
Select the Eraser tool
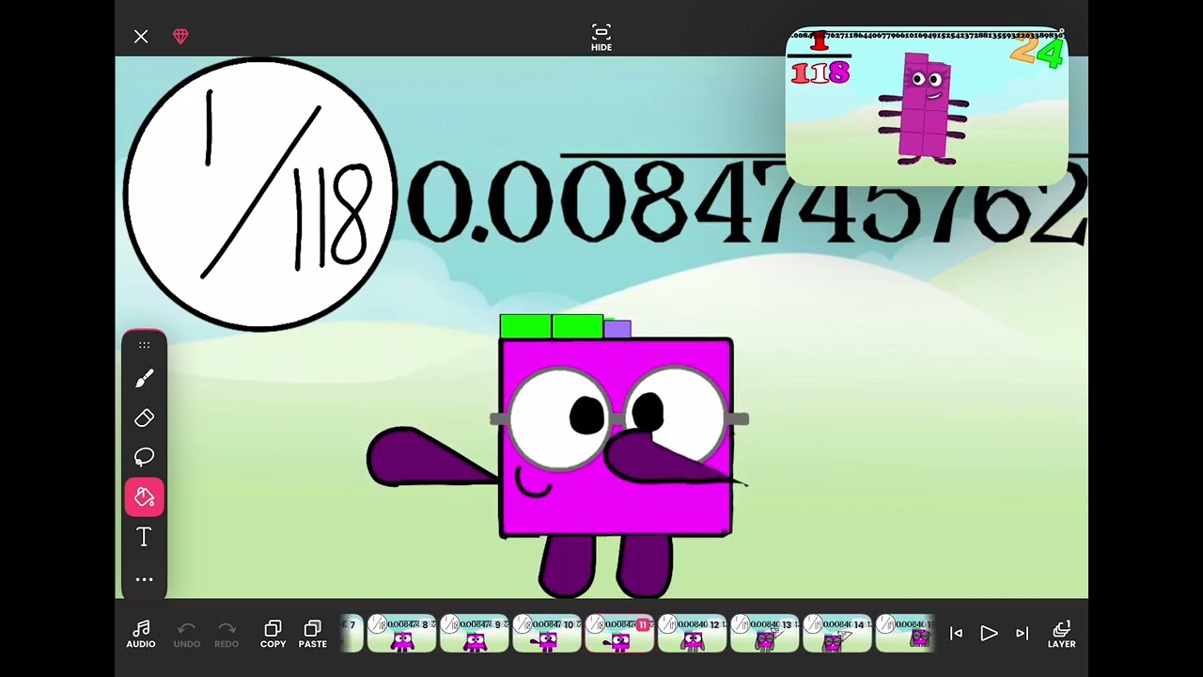pyautogui.click(x=144, y=417)
